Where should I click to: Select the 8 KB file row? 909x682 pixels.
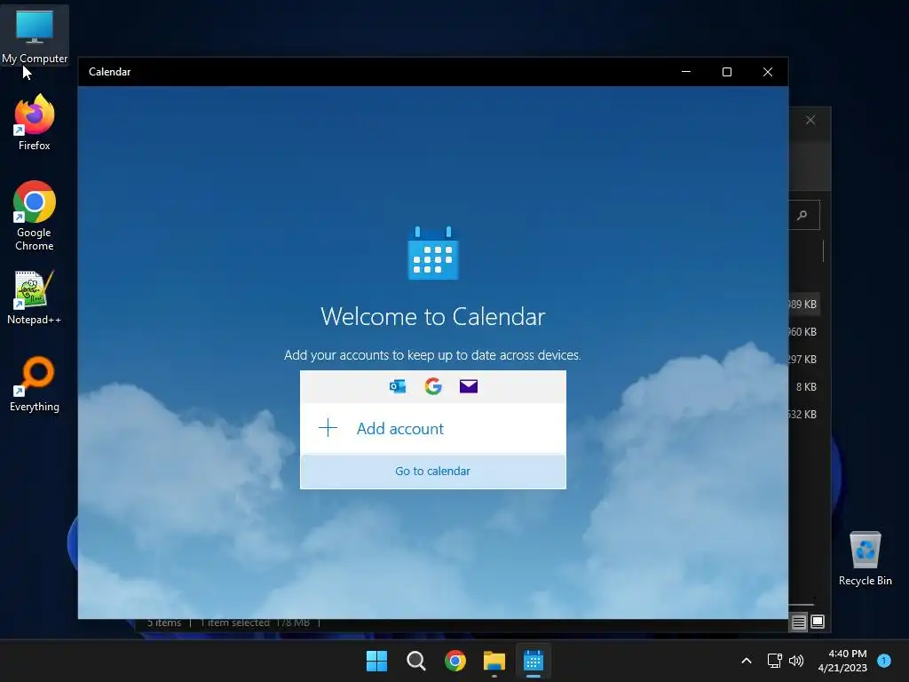[804, 387]
